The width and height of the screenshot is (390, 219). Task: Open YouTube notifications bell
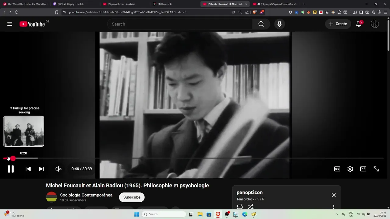tap(359, 24)
